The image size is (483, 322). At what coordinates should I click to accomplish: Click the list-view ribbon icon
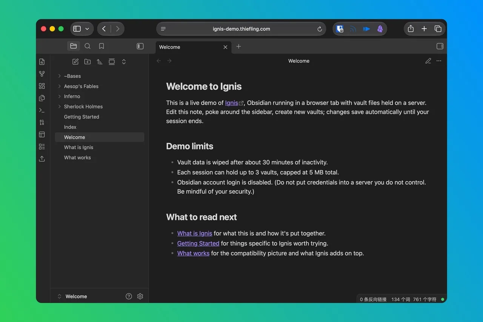pyautogui.click(x=42, y=146)
